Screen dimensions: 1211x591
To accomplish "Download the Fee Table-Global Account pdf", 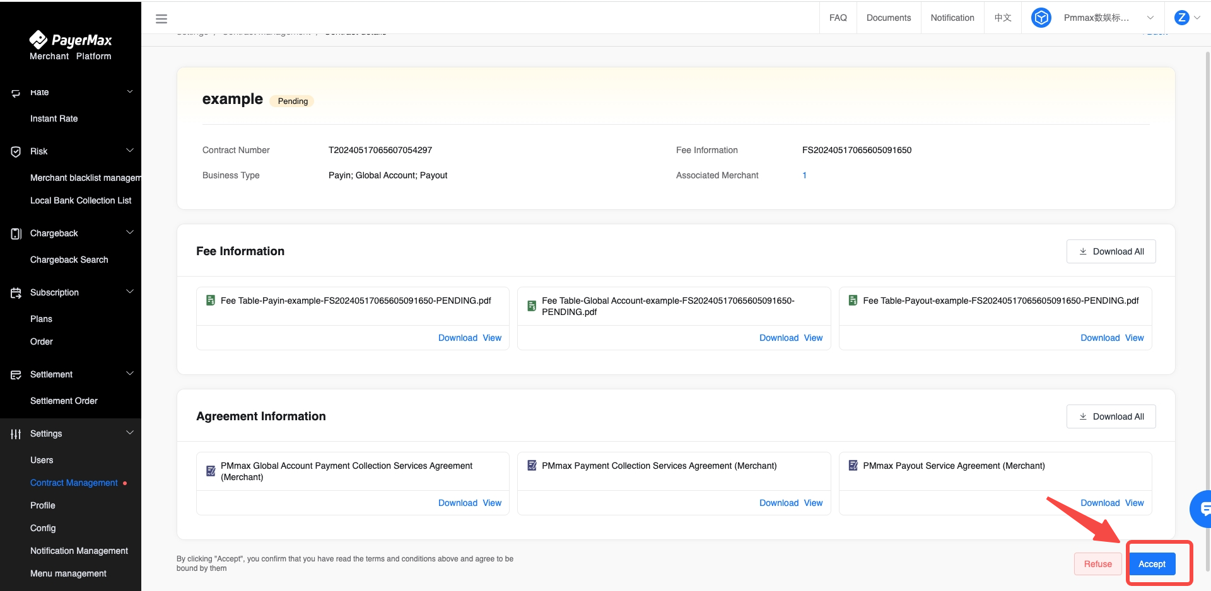I will pos(779,338).
